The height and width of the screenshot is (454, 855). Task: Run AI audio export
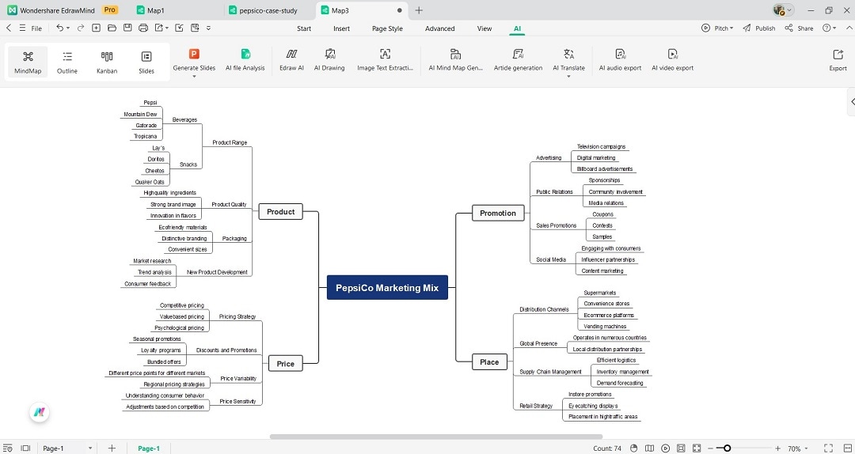[620, 60]
